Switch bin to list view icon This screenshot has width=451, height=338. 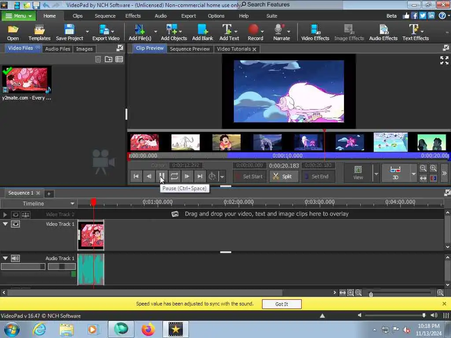[119, 59]
